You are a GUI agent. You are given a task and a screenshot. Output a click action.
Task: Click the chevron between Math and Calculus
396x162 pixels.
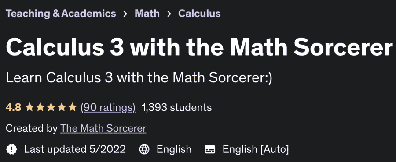click(169, 14)
